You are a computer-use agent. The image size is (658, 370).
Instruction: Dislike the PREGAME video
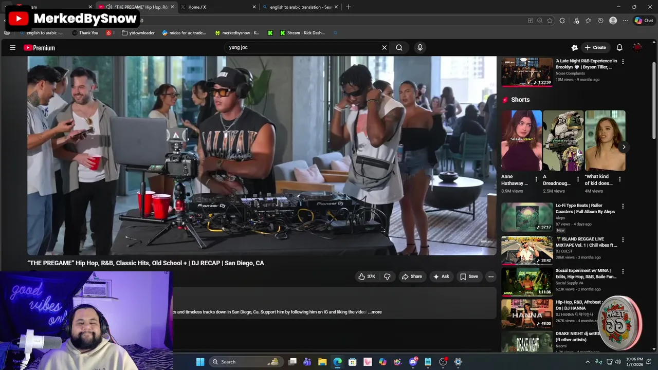point(387,276)
